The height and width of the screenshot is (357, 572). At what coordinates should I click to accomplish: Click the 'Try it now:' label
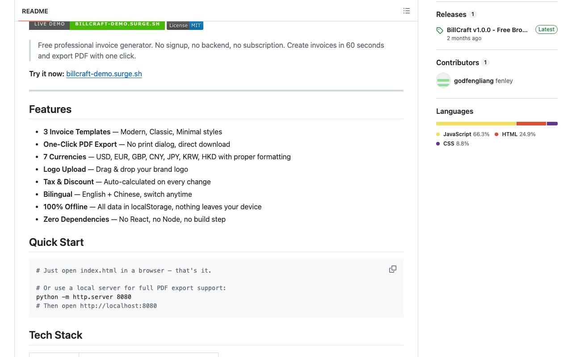point(47,74)
